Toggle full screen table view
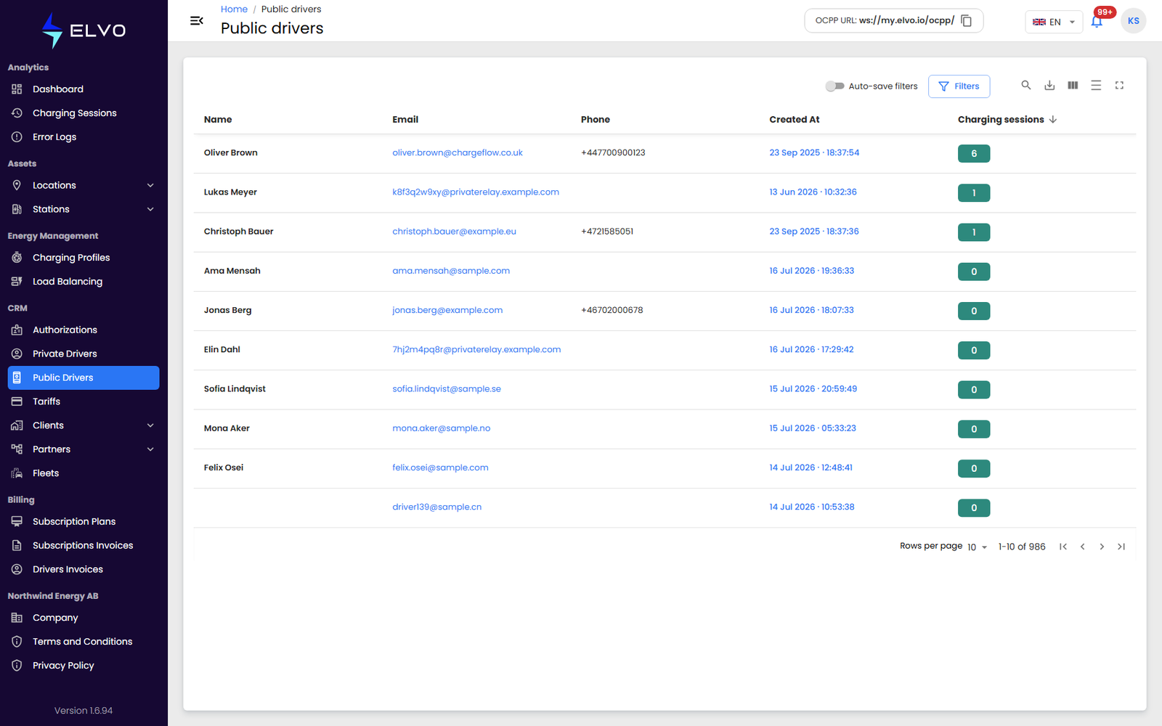Screen dimensions: 1162x726 pos(1119,86)
